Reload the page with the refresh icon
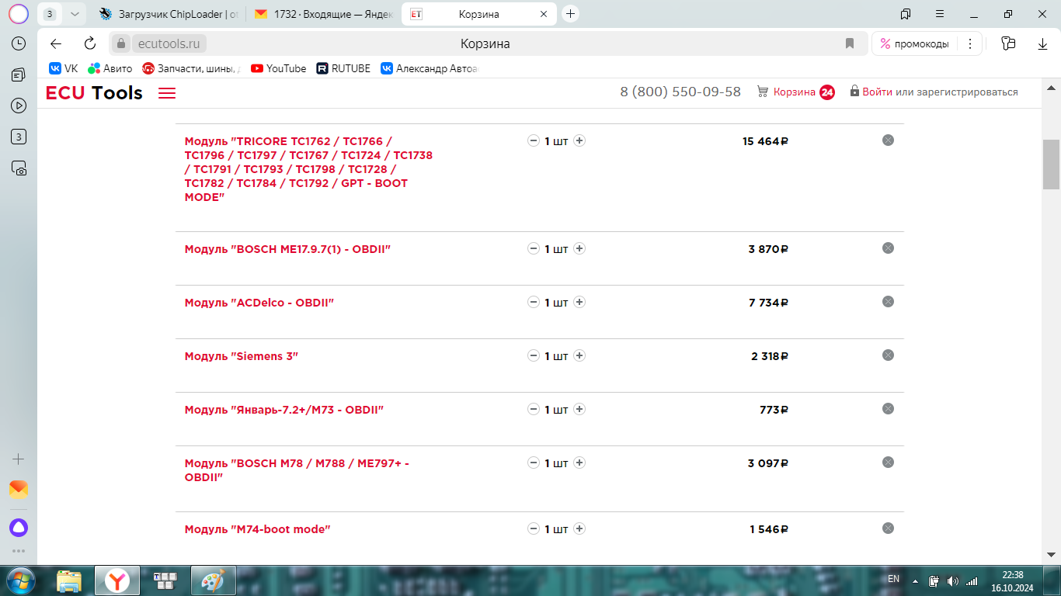The width and height of the screenshot is (1061, 596). (90, 44)
